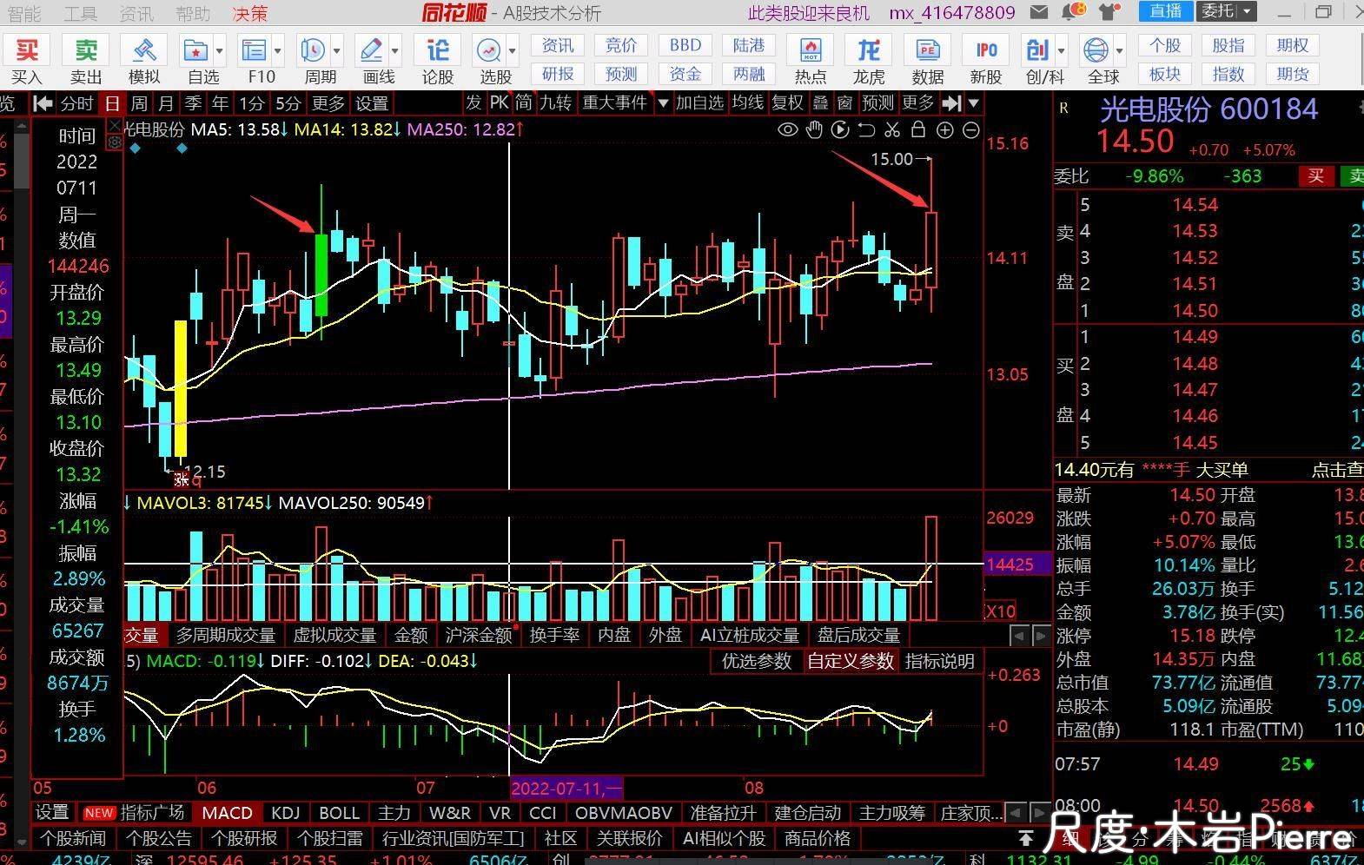The width and height of the screenshot is (1364, 865).
Task: Select the 周 weekly period tab
Action: click(139, 103)
